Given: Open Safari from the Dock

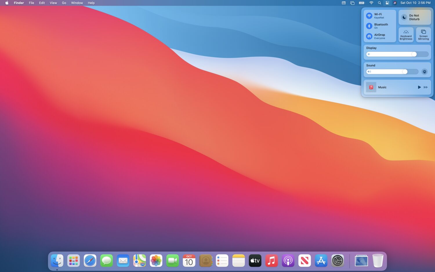Looking at the screenshot, I should coord(90,260).
